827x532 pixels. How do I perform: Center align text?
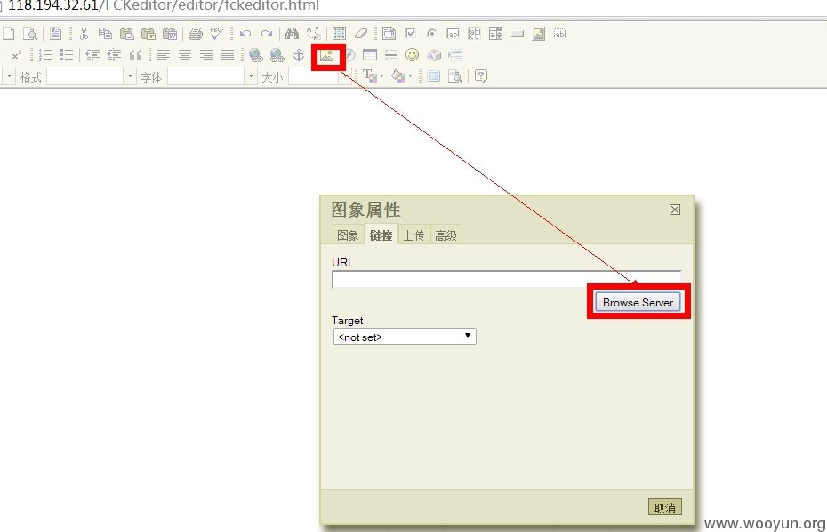coord(185,55)
